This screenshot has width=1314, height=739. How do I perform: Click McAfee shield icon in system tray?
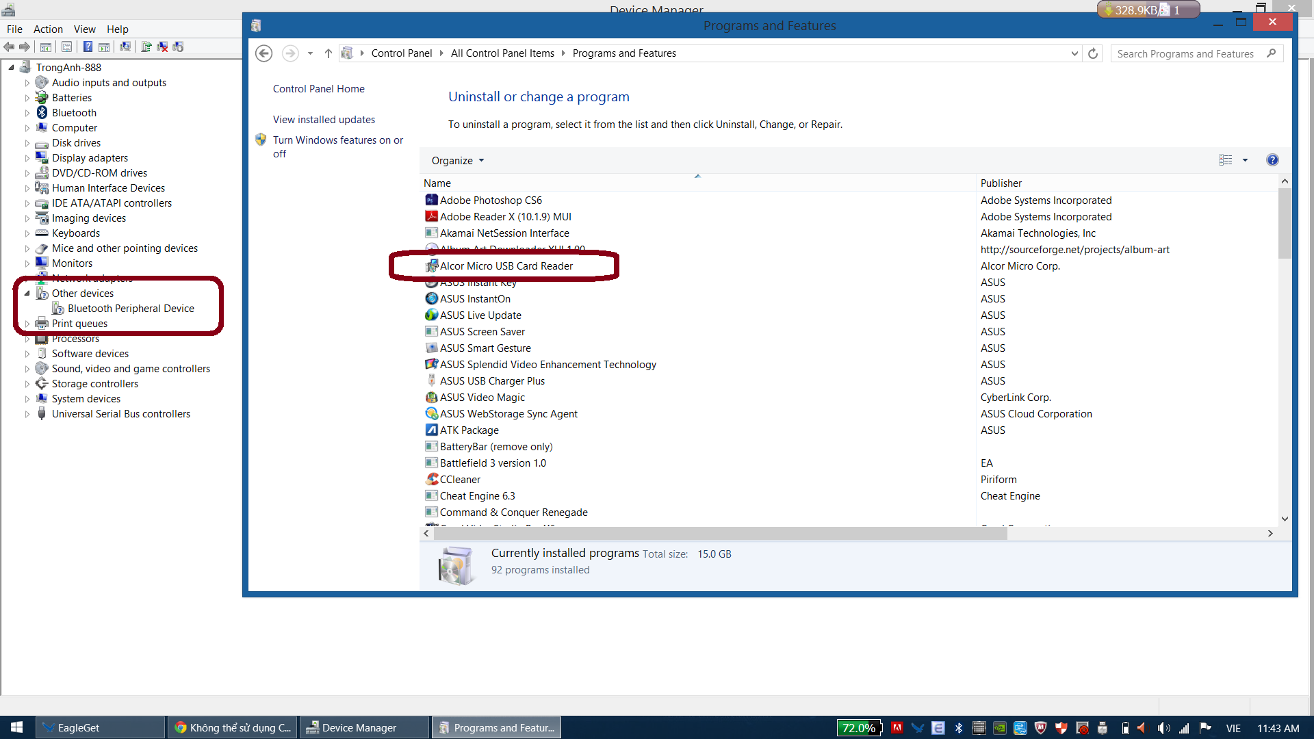pyautogui.click(x=1041, y=728)
